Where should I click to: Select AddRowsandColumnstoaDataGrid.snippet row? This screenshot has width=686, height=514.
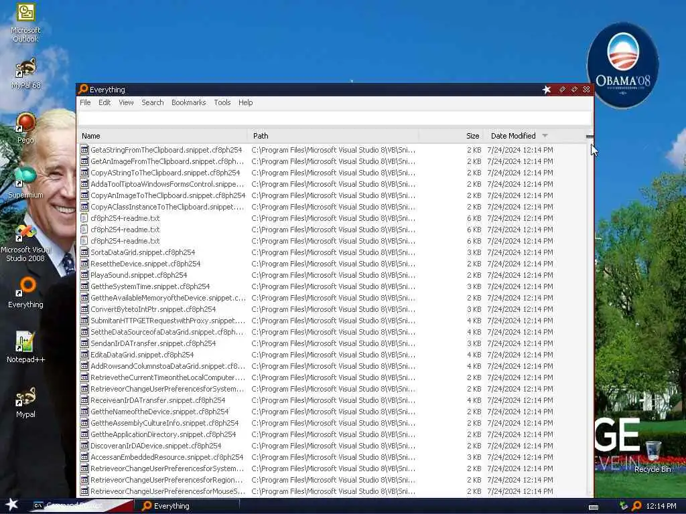332,366
